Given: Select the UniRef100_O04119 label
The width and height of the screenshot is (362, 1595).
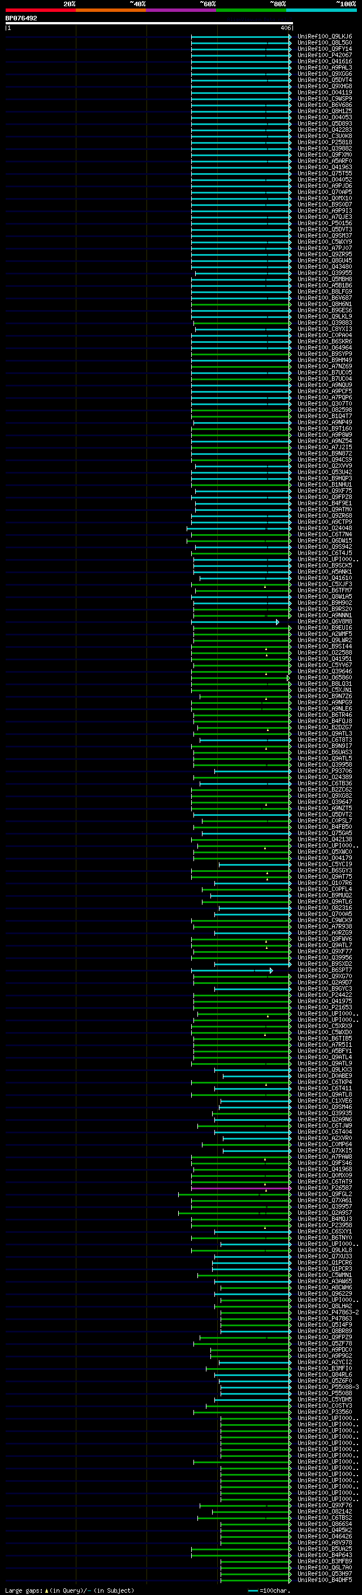Looking at the screenshot, I should (324, 92).
